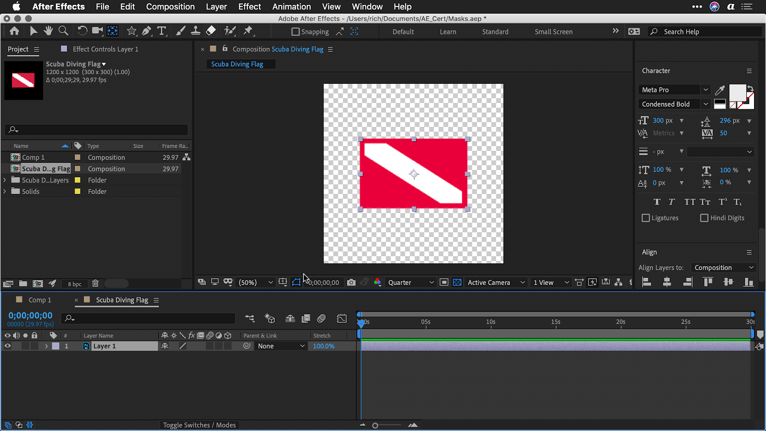The width and height of the screenshot is (766, 431).
Task: Click Toggle Switches / Modes button
Action: click(x=199, y=425)
